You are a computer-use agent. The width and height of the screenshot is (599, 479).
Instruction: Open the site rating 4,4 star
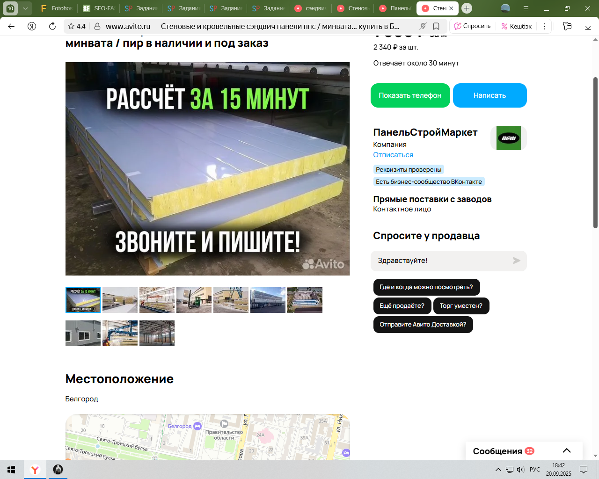pos(77,26)
